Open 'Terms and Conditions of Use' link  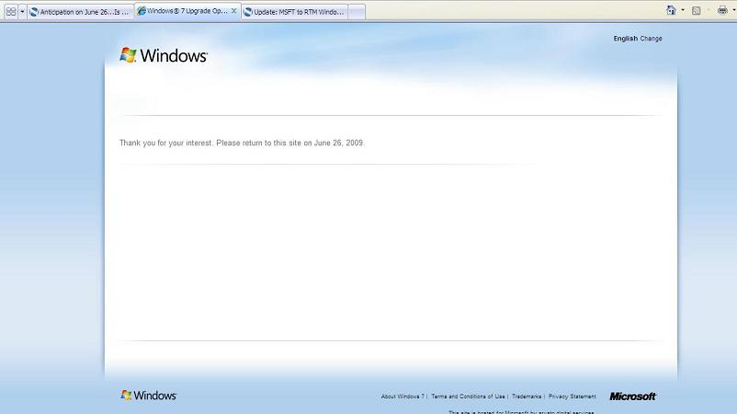pos(468,397)
